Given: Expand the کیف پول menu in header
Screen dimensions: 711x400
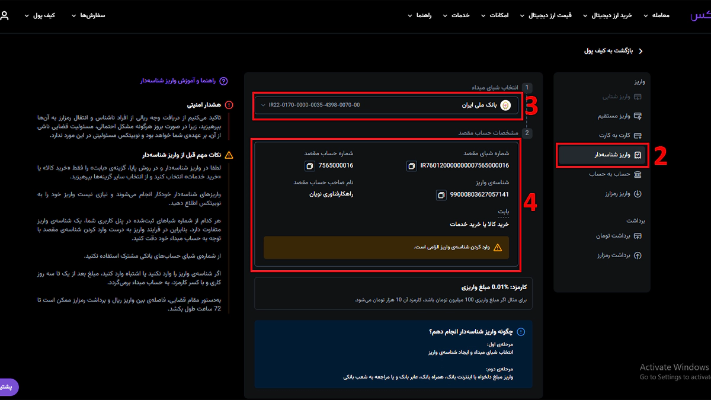Looking at the screenshot, I should [40, 15].
